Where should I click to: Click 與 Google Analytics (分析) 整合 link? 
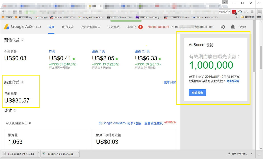click(120, 123)
